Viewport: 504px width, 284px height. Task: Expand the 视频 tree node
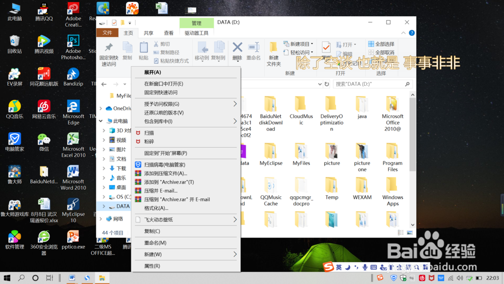(104, 140)
